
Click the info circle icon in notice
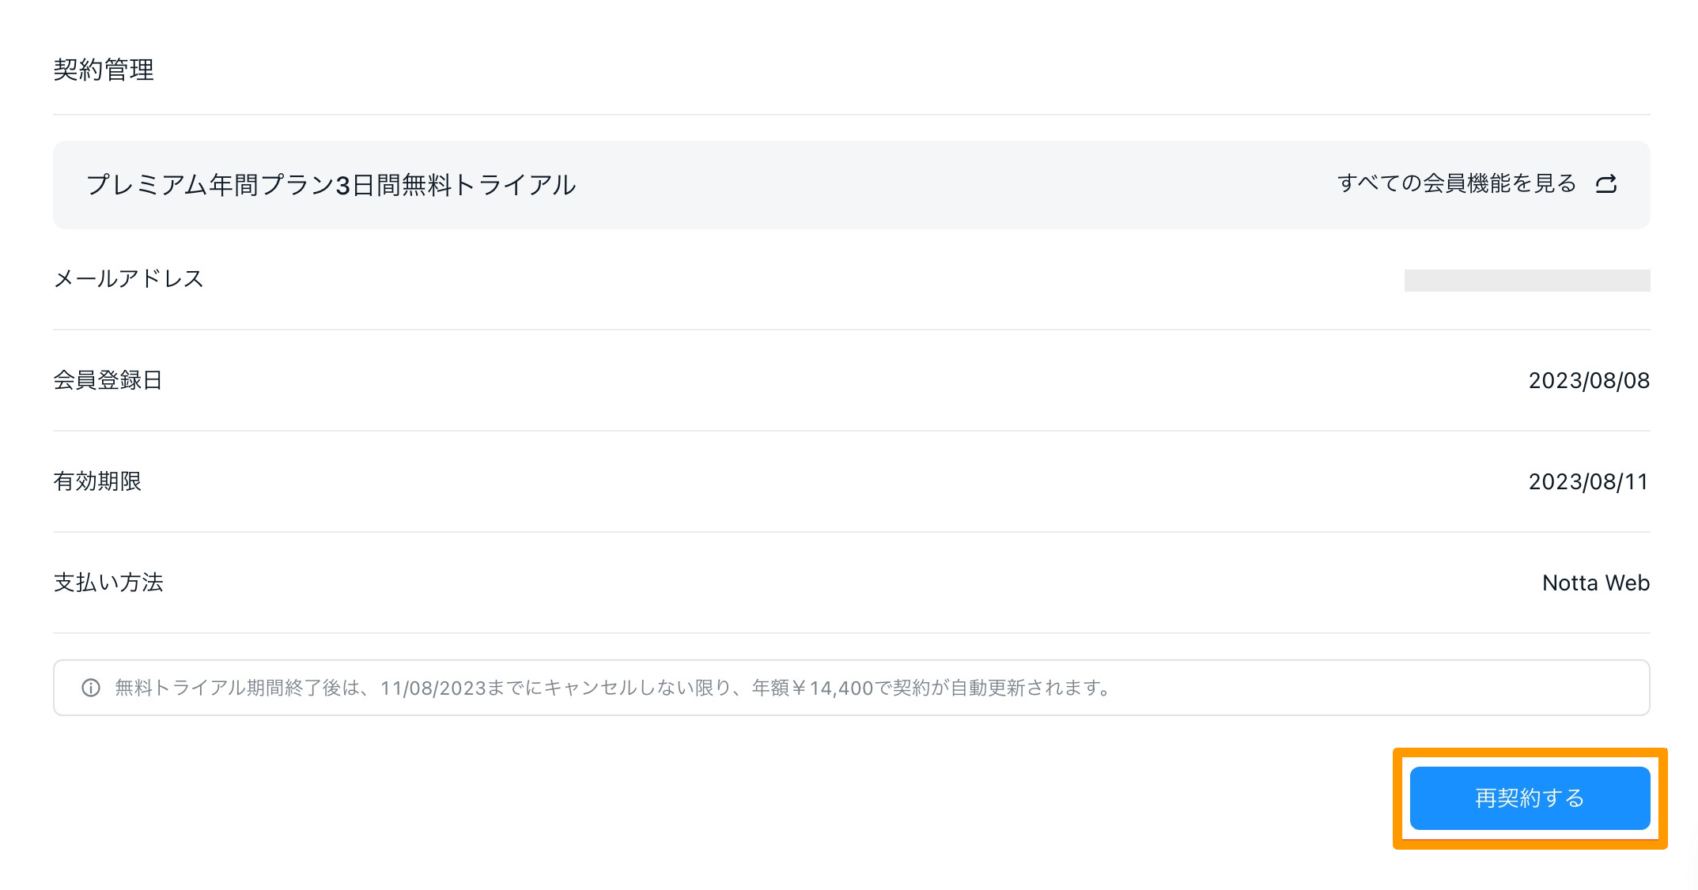pyautogui.click(x=91, y=688)
